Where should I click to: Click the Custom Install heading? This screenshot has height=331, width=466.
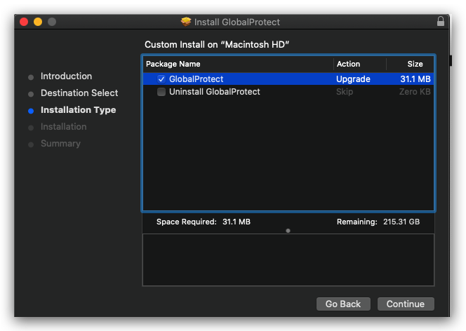tap(217, 44)
